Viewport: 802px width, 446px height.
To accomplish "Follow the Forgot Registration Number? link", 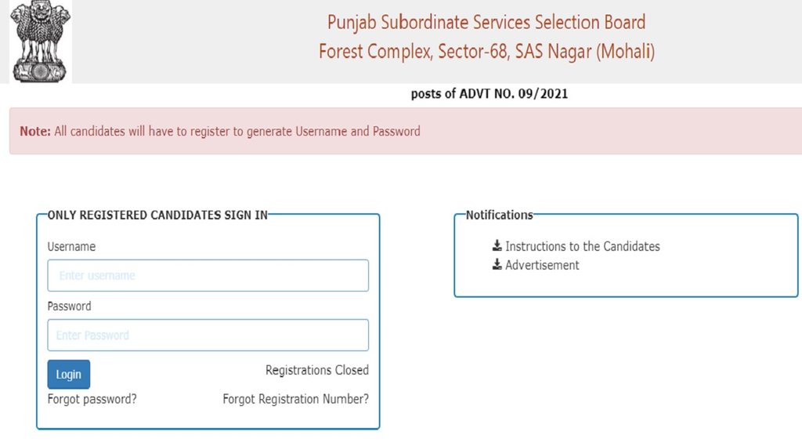I will click(x=295, y=399).
